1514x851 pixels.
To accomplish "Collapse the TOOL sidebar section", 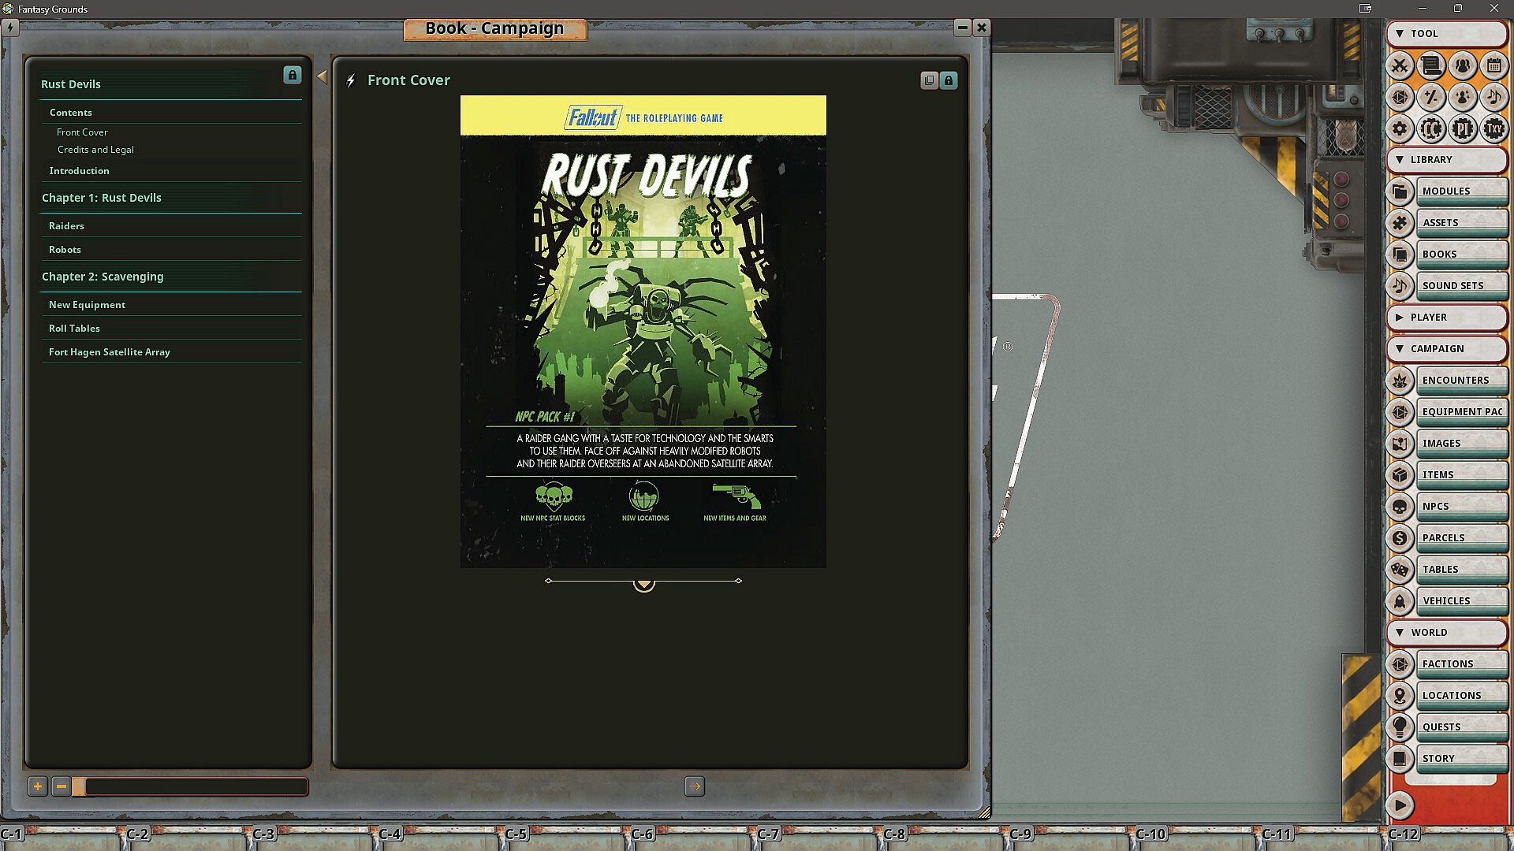I will [1400, 33].
